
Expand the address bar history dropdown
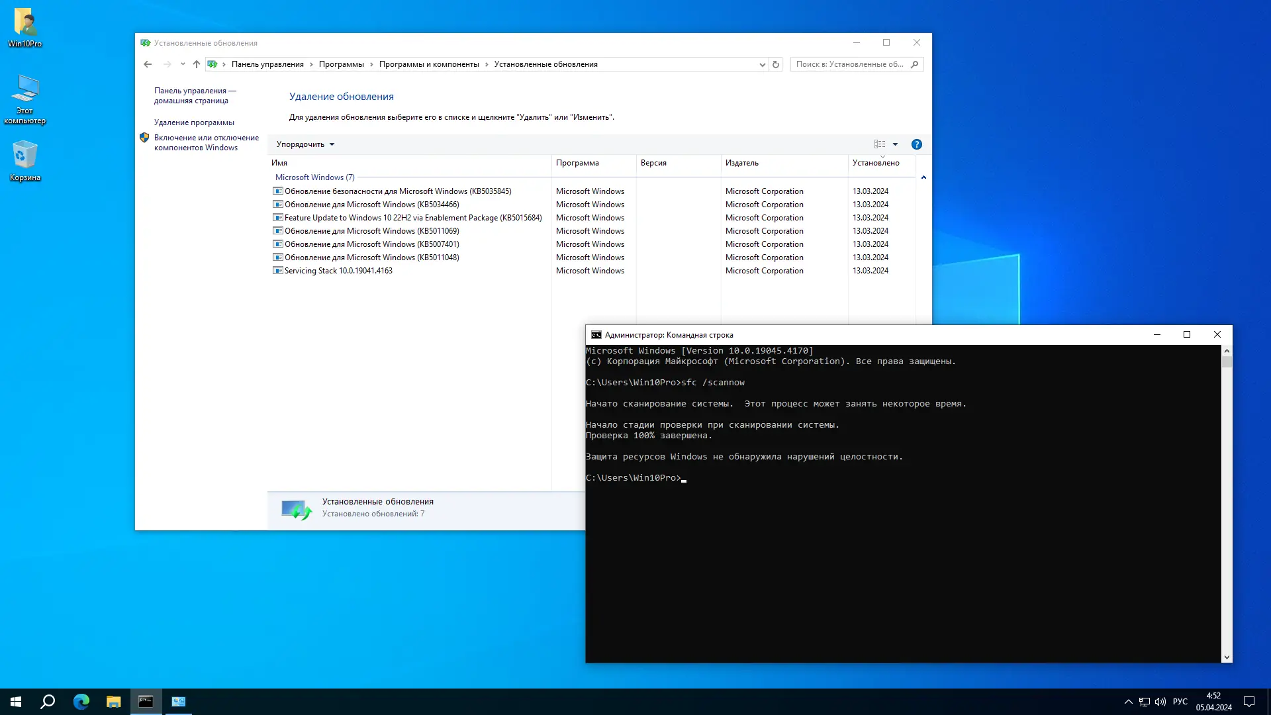pos(762,64)
